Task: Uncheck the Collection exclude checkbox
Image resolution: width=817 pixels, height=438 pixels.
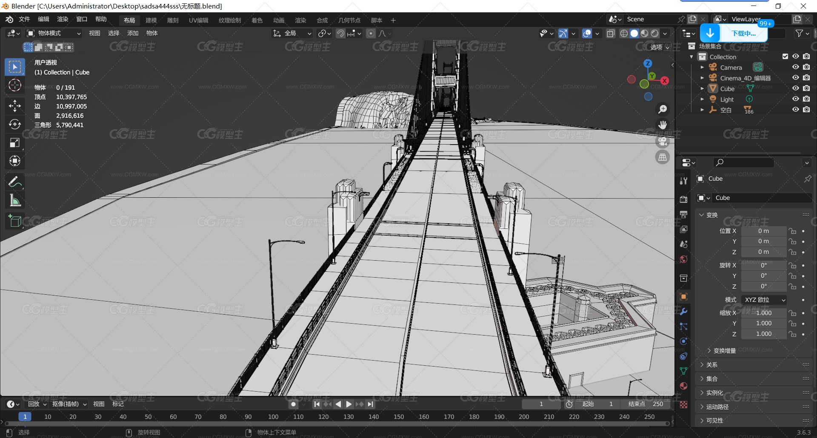Action: 785,57
